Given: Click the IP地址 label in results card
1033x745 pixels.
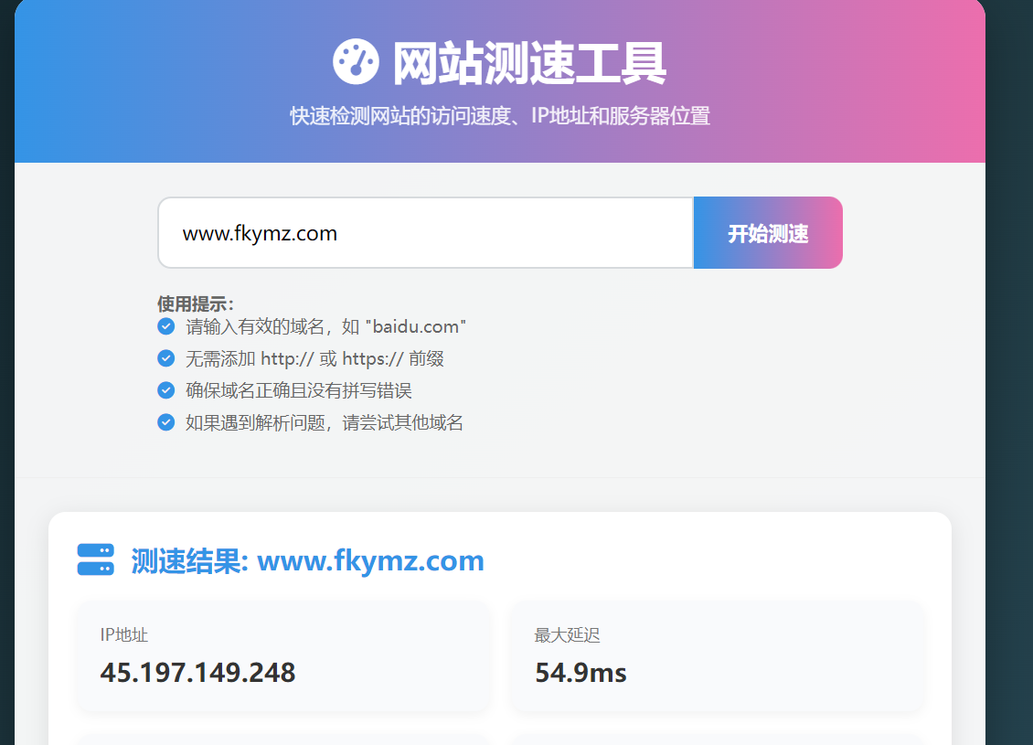Looking at the screenshot, I should (x=124, y=635).
